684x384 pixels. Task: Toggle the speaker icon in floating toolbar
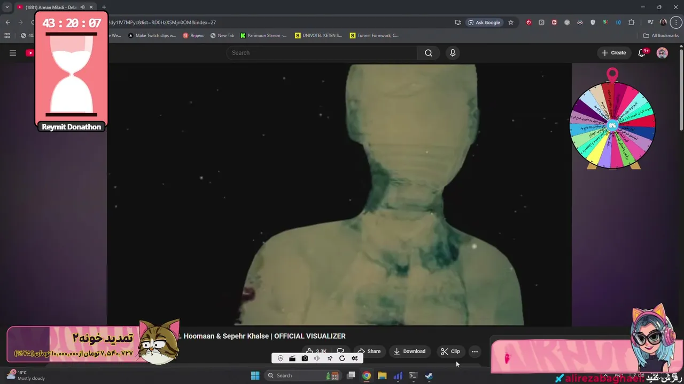[317, 358]
